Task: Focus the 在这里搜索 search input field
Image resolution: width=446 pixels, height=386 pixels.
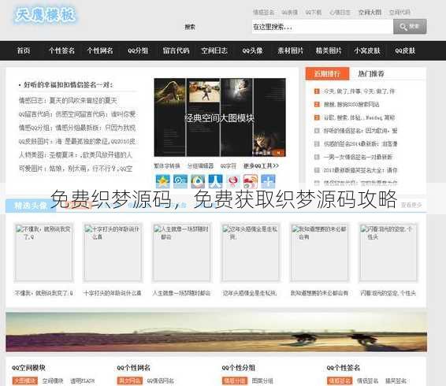Action: [x=322, y=27]
